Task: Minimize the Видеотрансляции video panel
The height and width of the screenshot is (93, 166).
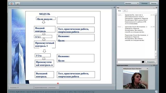Action: tap(151, 65)
